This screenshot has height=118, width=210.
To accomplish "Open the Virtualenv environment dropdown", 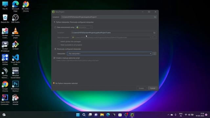I will click(84, 27).
